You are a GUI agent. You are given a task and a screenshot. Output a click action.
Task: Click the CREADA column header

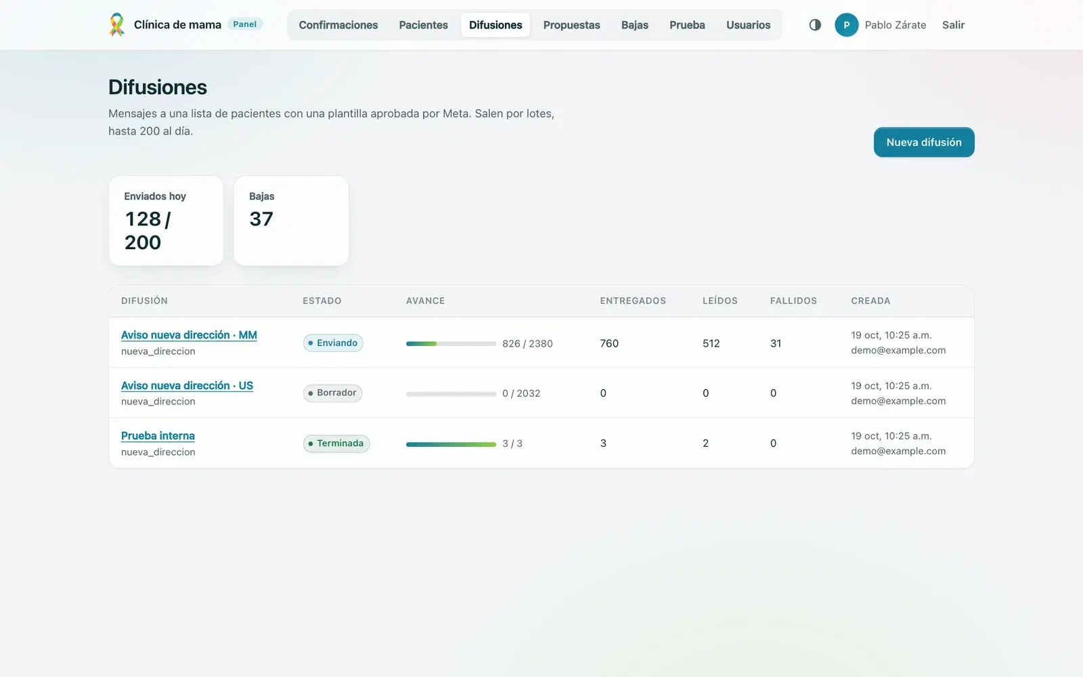coord(870,301)
